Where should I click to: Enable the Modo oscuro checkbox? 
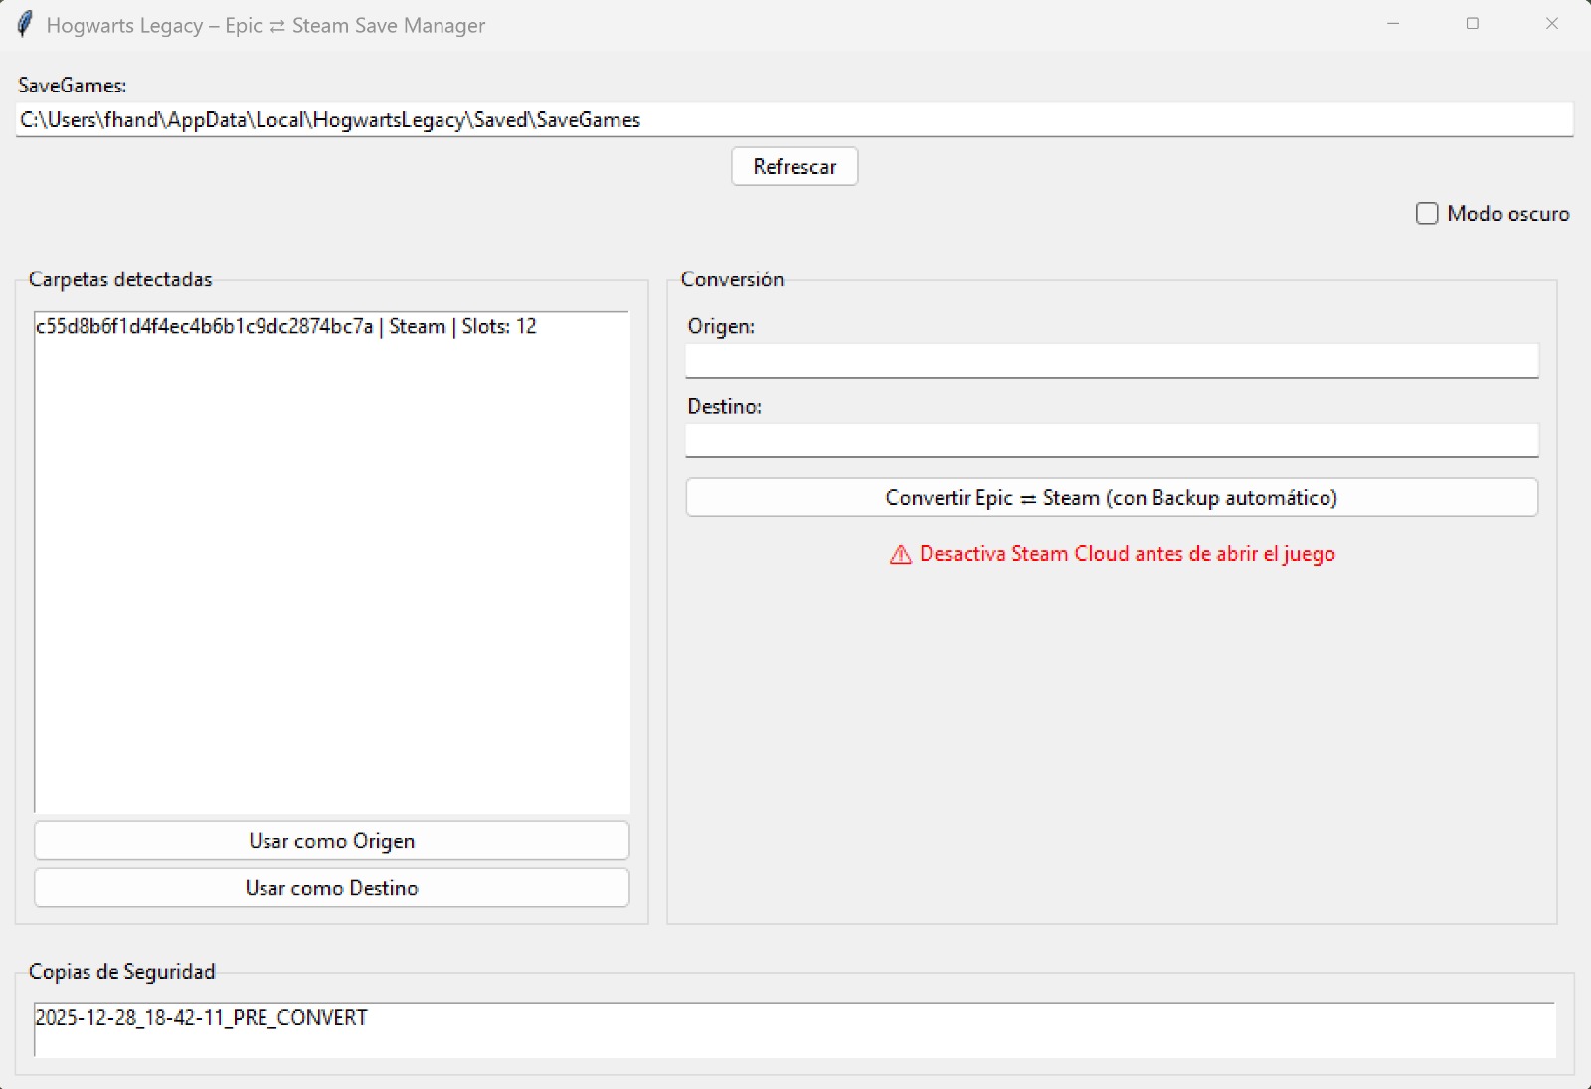[x=1427, y=213]
